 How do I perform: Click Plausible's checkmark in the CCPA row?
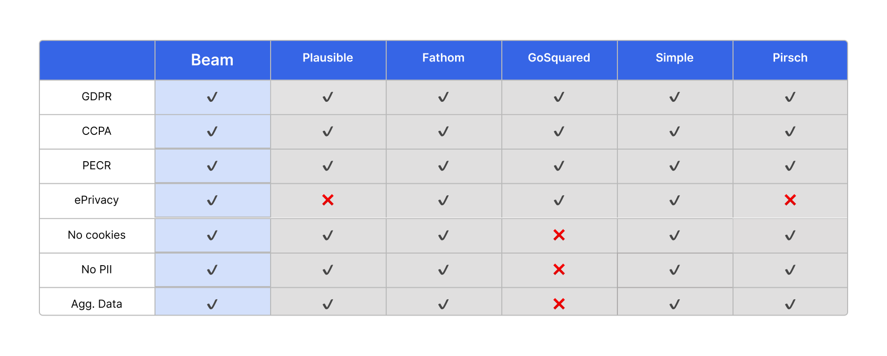[328, 132]
